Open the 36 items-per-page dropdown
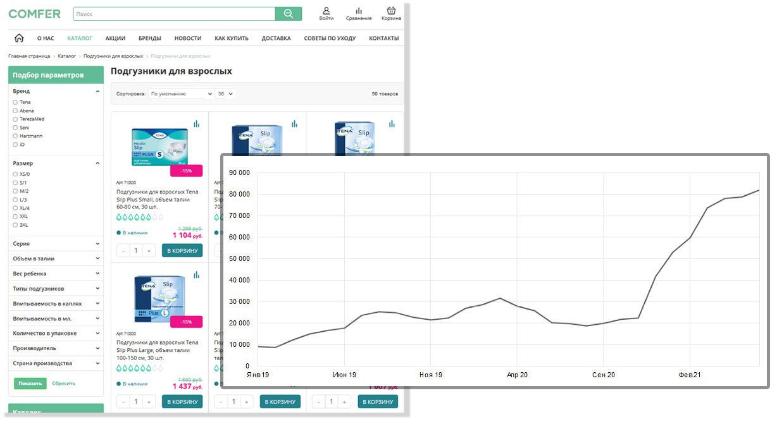This screenshot has width=777, height=424. click(225, 94)
